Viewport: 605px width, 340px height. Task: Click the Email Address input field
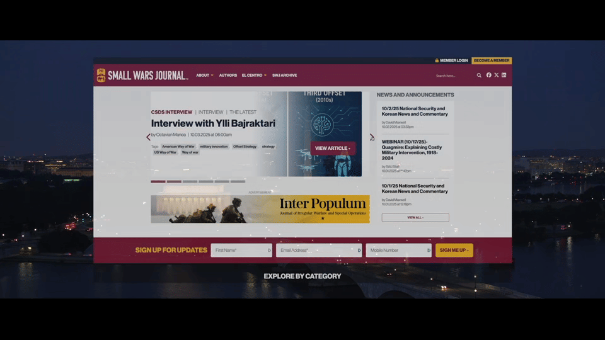319,250
